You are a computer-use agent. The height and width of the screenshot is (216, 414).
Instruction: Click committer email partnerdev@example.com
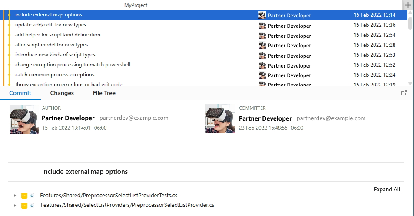click(331, 118)
